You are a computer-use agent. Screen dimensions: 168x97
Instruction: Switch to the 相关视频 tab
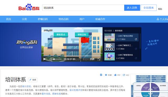(108, 31)
